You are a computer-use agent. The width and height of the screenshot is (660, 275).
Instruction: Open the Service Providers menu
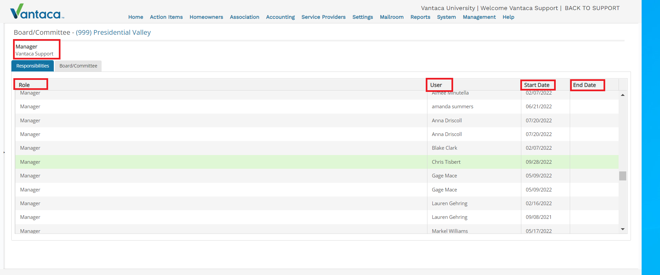(323, 17)
